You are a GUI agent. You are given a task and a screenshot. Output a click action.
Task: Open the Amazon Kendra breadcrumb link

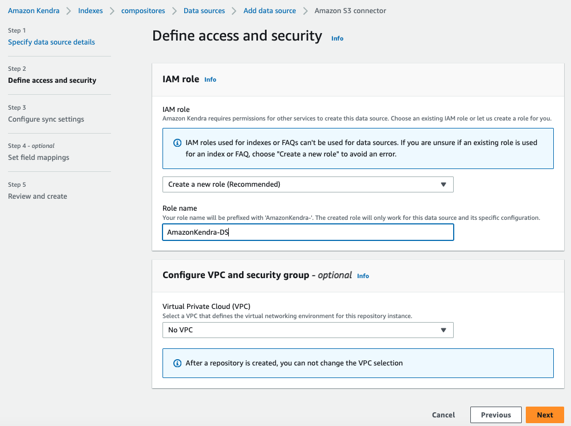pos(34,11)
